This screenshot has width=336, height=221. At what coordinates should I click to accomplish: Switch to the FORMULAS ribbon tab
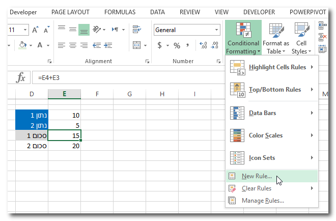tap(120, 12)
